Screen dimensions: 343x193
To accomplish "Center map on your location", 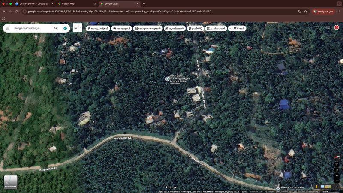I will tap(337, 170).
